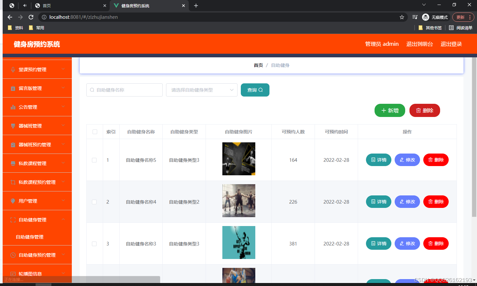
Task: Click the 更新 browser update button
Action: tap(460, 17)
